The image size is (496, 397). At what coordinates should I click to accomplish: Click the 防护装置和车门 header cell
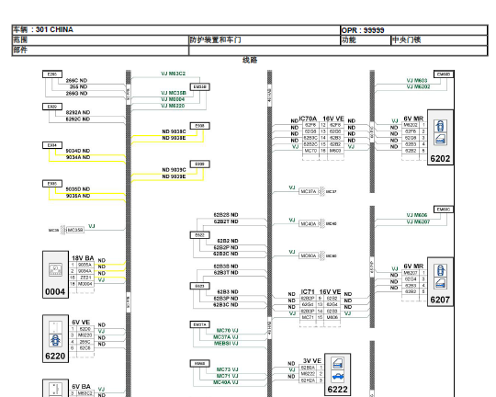265,40
